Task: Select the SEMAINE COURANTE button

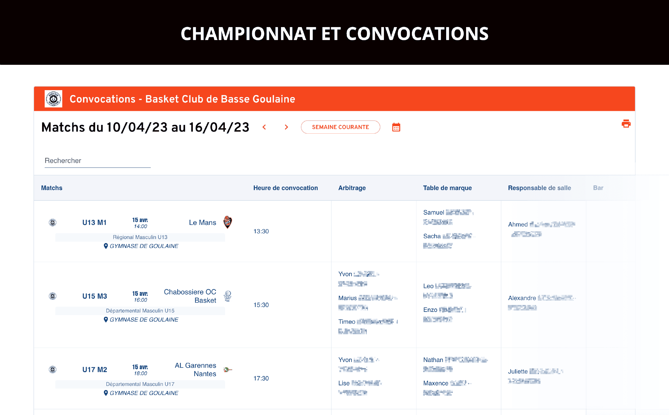Action: tap(340, 127)
